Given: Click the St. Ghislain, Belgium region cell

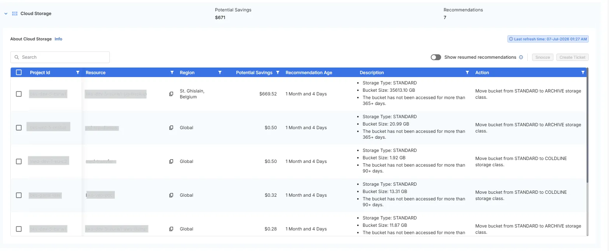Looking at the screenshot, I should click(x=192, y=94).
